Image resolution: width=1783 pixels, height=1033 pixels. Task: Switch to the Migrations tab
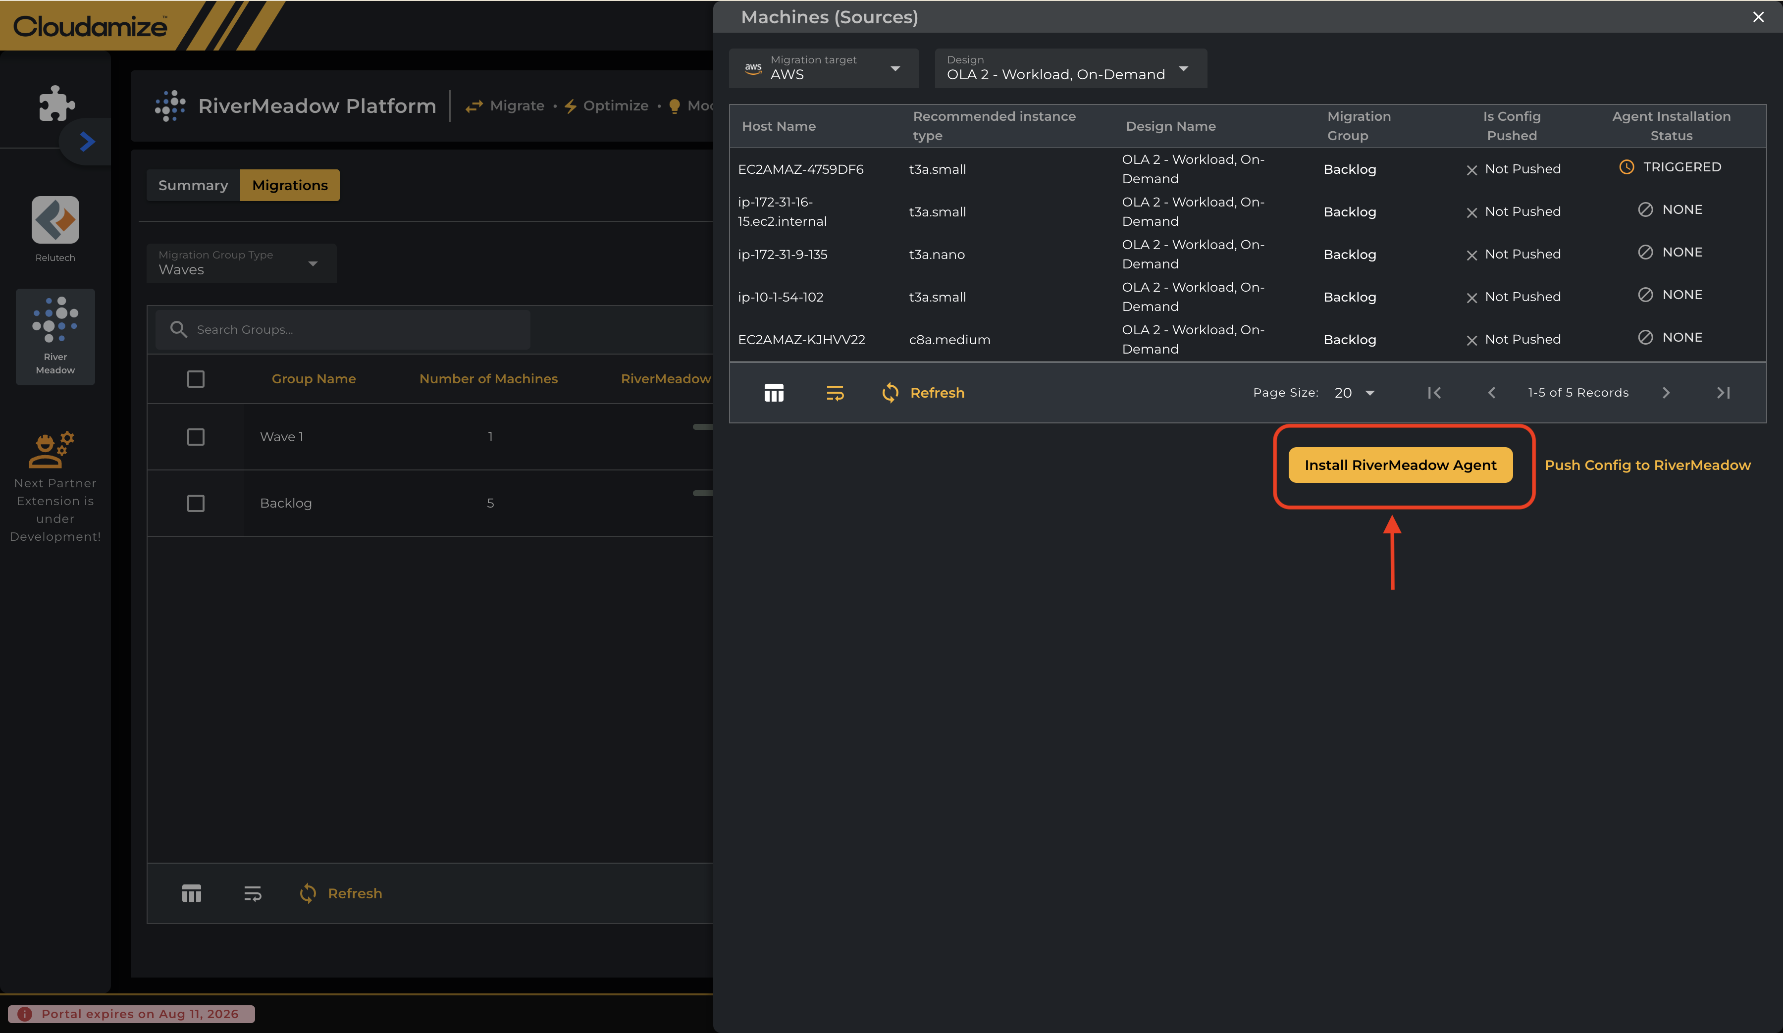[x=290, y=185]
